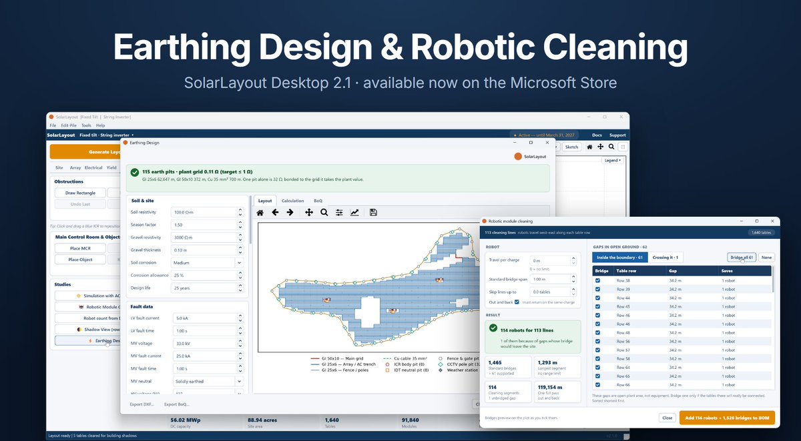The height and width of the screenshot is (441, 801).
Task: Open the Help menu
Action: 100,125
